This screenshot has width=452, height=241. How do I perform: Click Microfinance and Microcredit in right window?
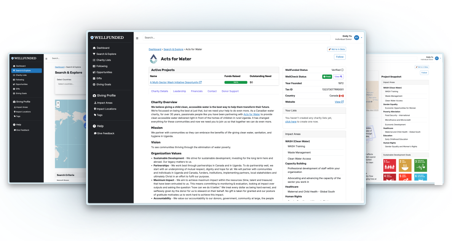click(x=398, y=120)
